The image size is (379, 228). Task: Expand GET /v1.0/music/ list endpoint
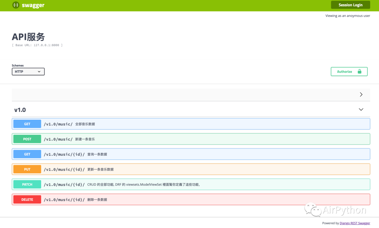[191, 124]
